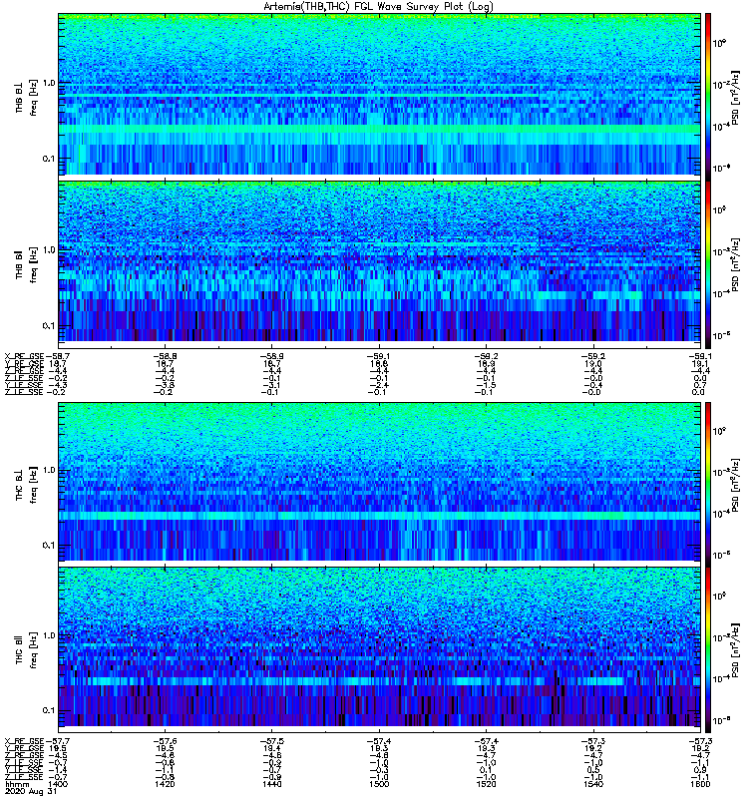Click the '-57.6' X_RE_GSE value
748x798 pixels.
click(x=165, y=741)
